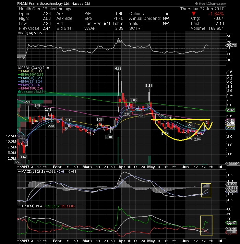This screenshot has width=240, height=244.
Task: Click the EMA(50) 2.33 legend entry
Action: click(31, 71)
